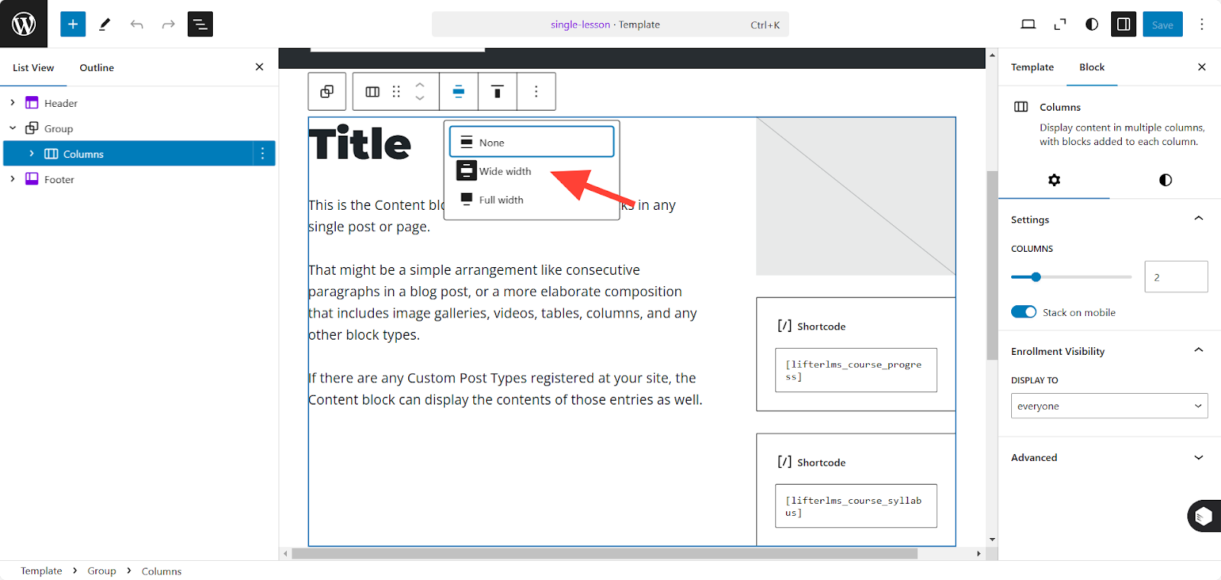
Task: Expand the Header item in List View
Action: (13, 103)
